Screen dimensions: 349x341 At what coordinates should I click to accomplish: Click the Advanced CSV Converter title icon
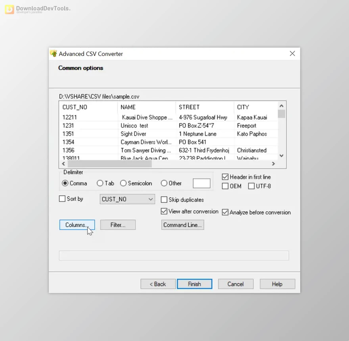(x=54, y=53)
